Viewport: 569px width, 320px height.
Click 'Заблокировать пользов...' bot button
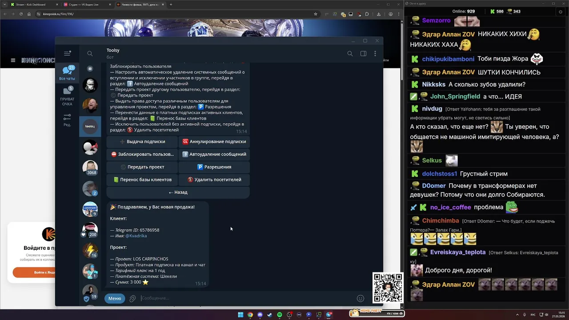(x=142, y=154)
